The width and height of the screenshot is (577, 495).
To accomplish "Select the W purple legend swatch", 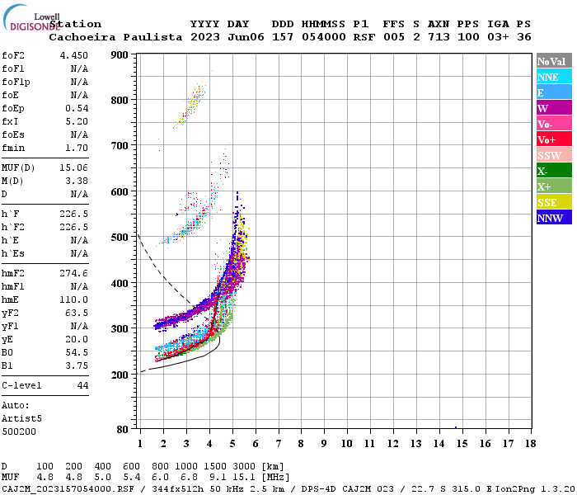I will click(x=554, y=108).
